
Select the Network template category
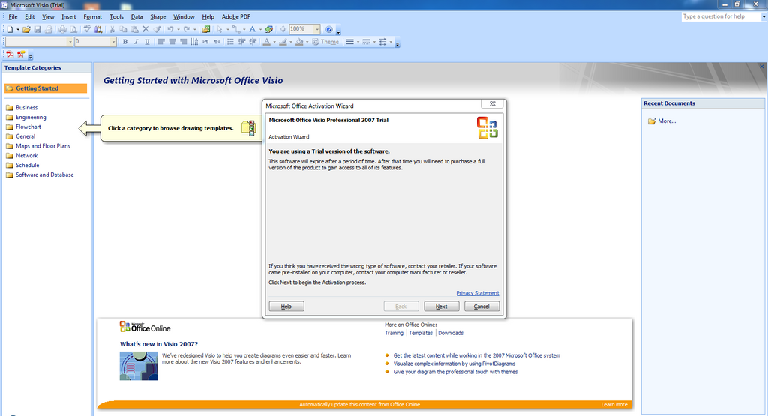26,156
